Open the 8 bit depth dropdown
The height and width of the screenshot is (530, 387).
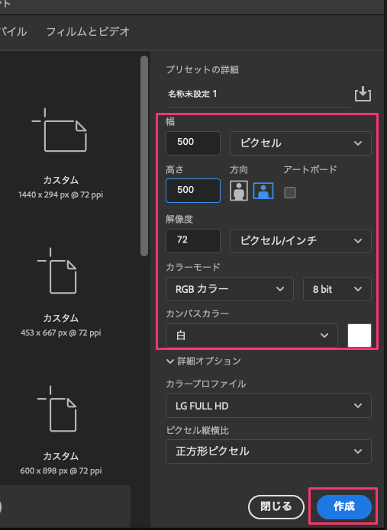tap(337, 289)
